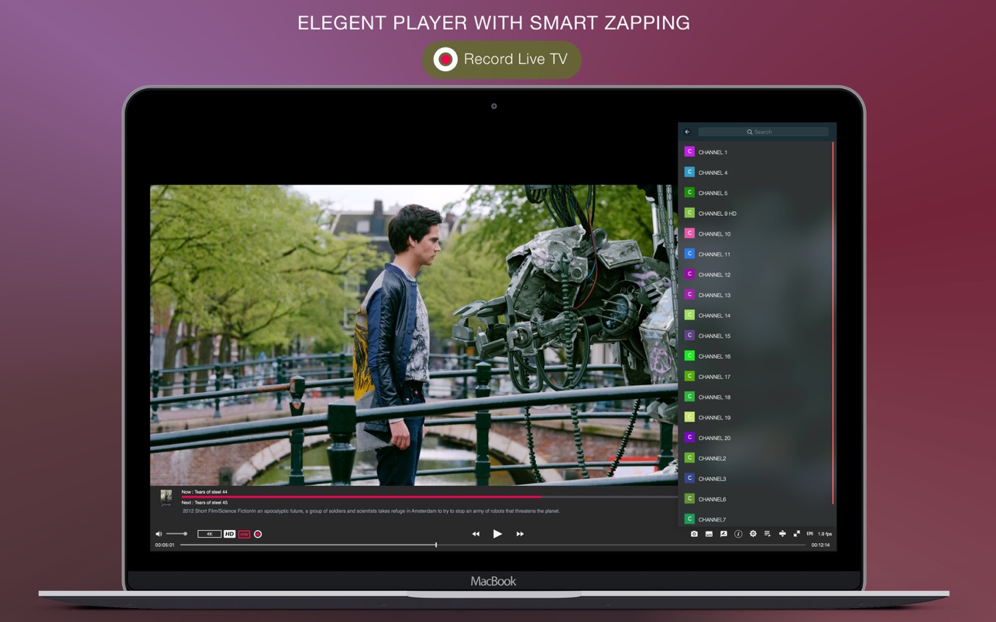Click the playback seek bar
Image resolution: width=996 pixels, height=622 pixels.
coord(494,545)
